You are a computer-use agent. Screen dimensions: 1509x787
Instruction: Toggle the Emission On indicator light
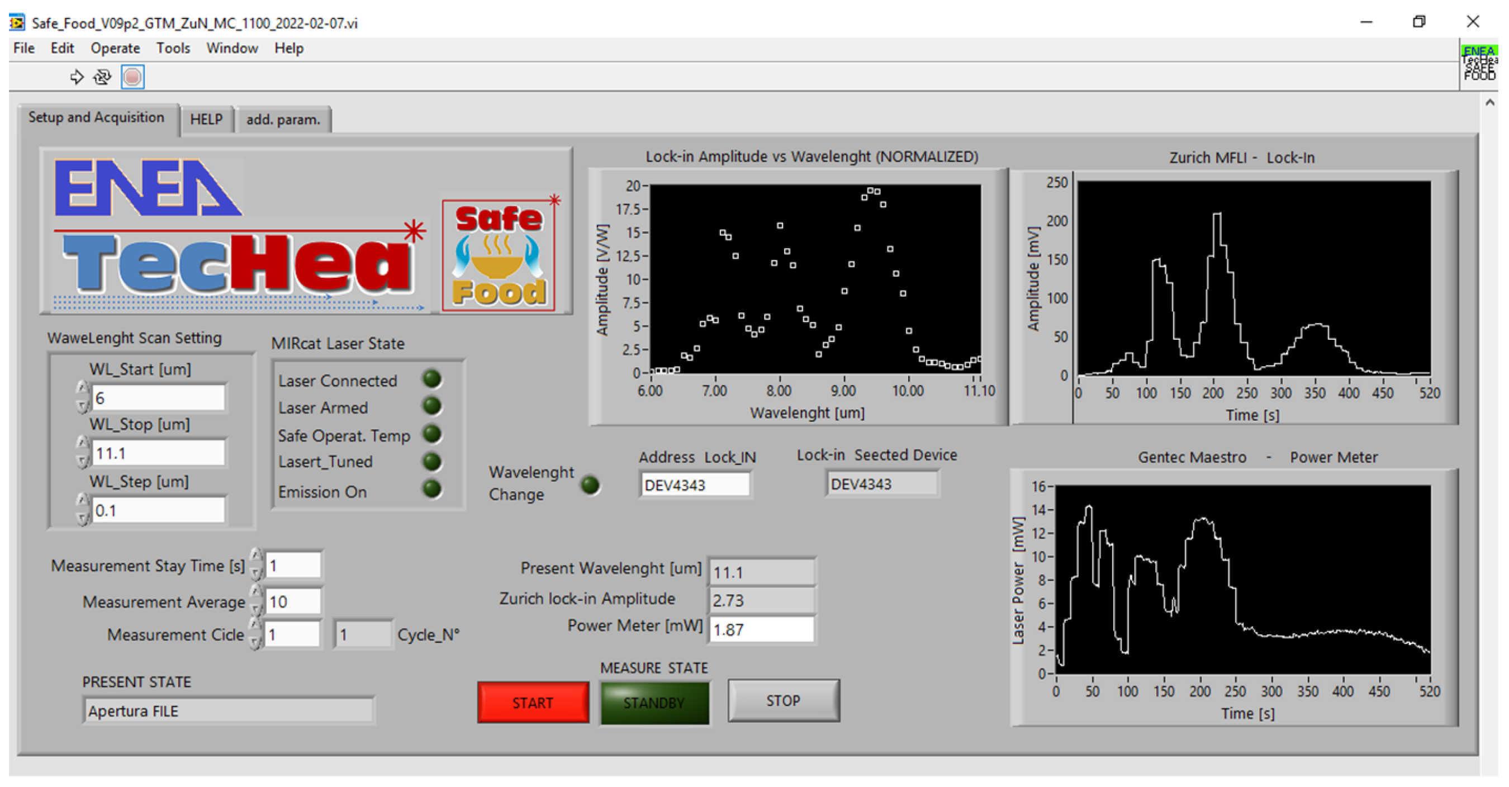coord(431,489)
